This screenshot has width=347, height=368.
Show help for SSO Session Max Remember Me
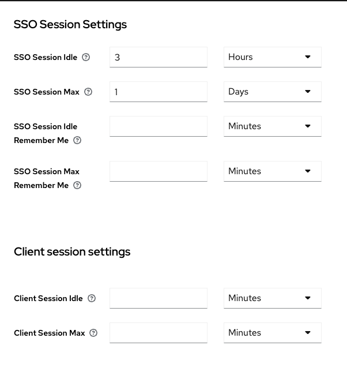coord(77,185)
